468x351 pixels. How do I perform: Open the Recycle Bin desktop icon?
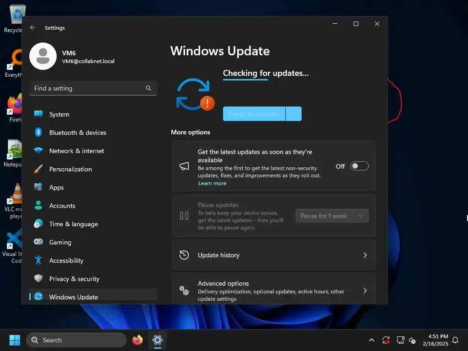coord(13,18)
